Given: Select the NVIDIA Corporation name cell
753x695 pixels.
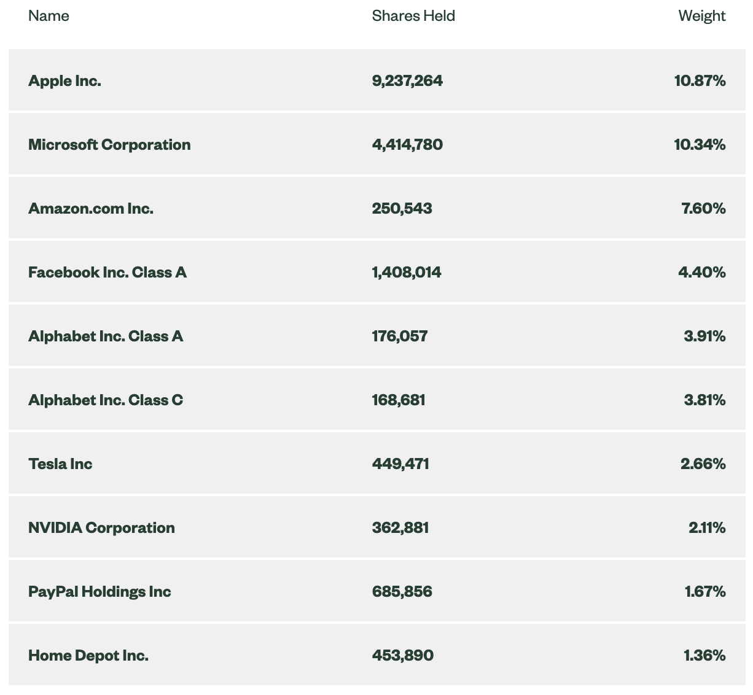Looking at the screenshot, I should 101,527.
